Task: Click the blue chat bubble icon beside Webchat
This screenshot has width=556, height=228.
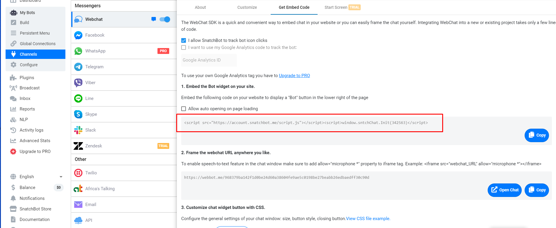Action: [x=154, y=19]
